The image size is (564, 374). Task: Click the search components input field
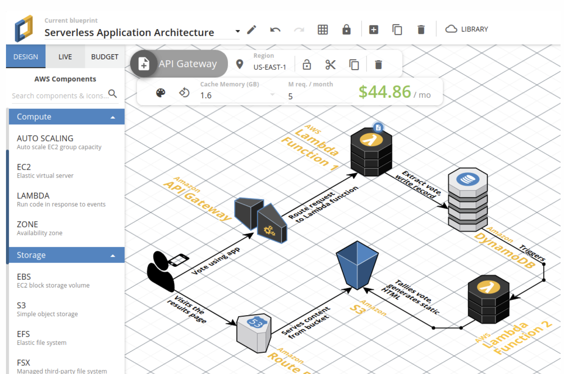click(x=60, y=96)
